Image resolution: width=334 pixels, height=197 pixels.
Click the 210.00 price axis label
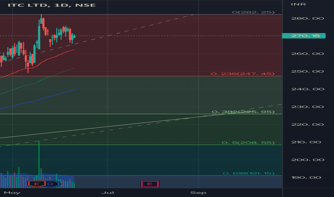pyautogui.click(x=306, y=142)
